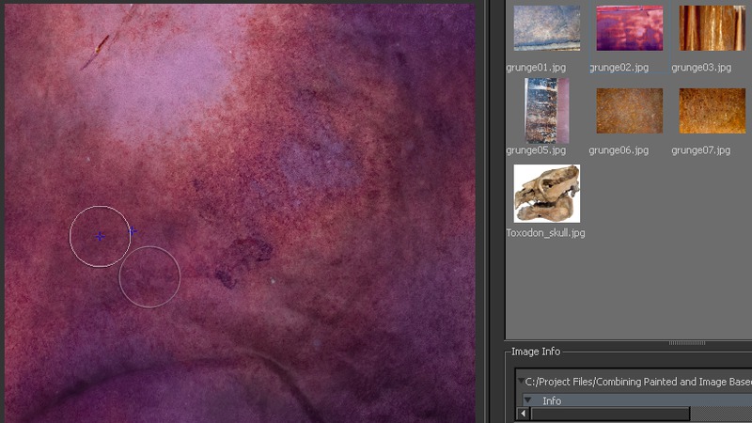Click the Toxodon_skull.jpg file name
This screenshot has height=423, width=752.
click(x=546, y=233)
